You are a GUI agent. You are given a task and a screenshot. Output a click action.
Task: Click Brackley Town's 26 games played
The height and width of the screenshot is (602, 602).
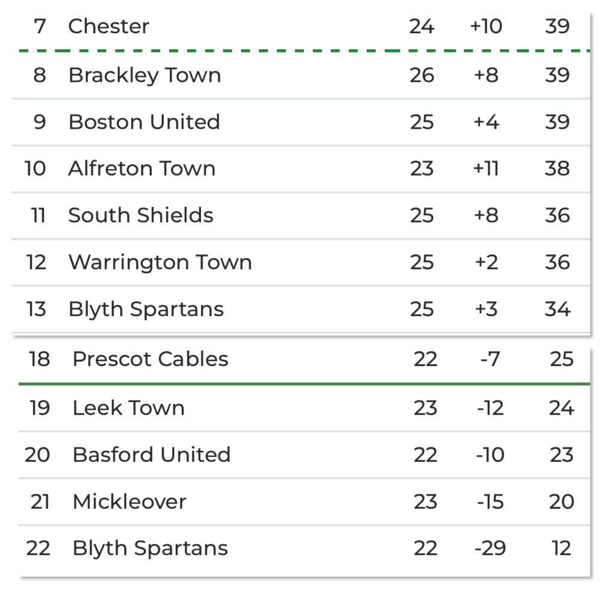tap(421, 75)
